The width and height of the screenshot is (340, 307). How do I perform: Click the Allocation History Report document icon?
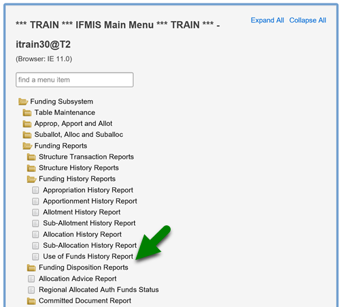point(35,234)
